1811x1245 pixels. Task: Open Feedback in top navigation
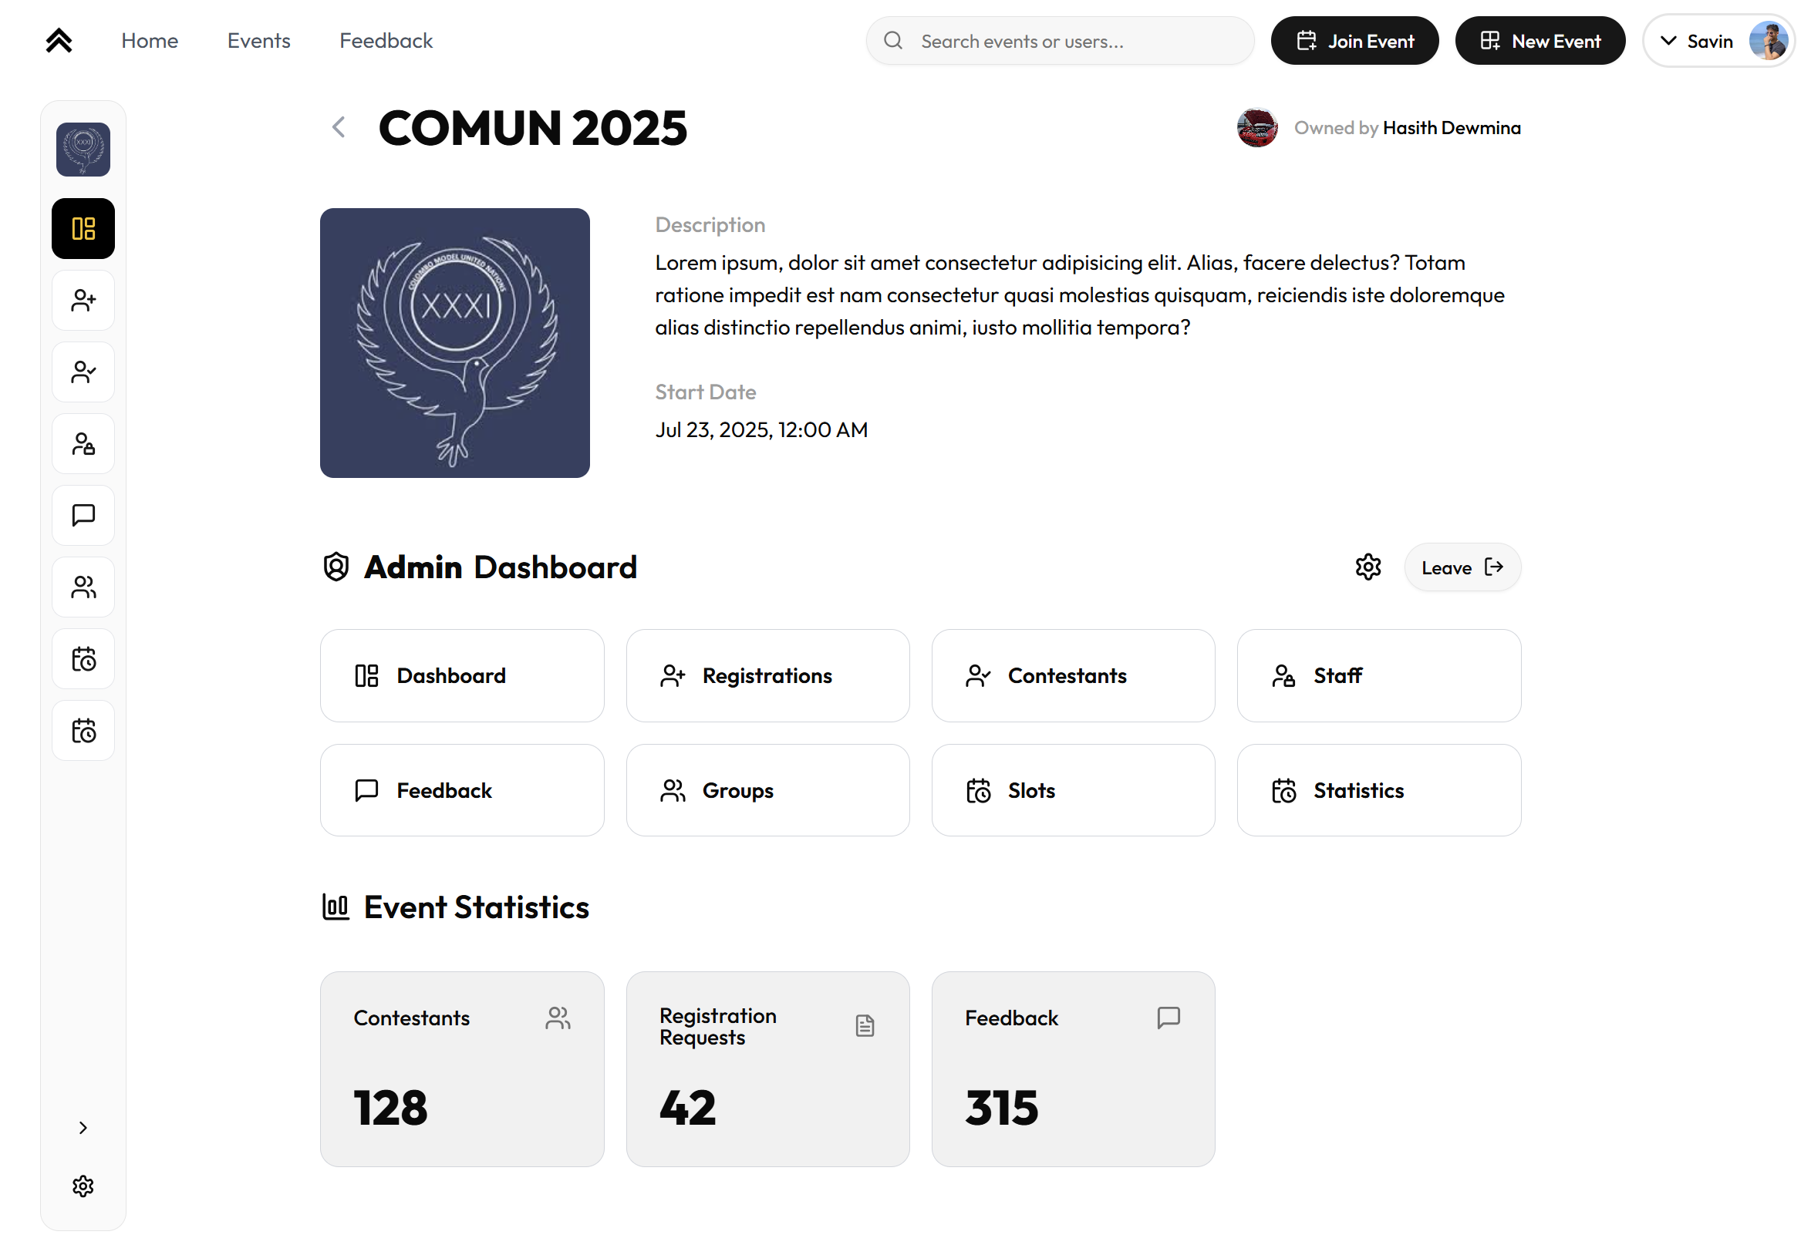386,41
